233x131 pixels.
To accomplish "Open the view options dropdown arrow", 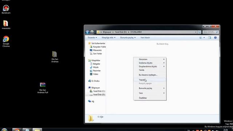I will pos(204,37).
